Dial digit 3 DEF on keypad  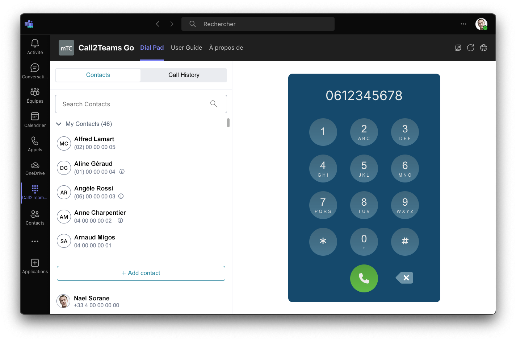tap(405, 132)
